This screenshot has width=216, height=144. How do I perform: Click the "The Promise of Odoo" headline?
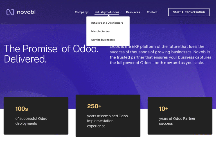tap(51, 54)
